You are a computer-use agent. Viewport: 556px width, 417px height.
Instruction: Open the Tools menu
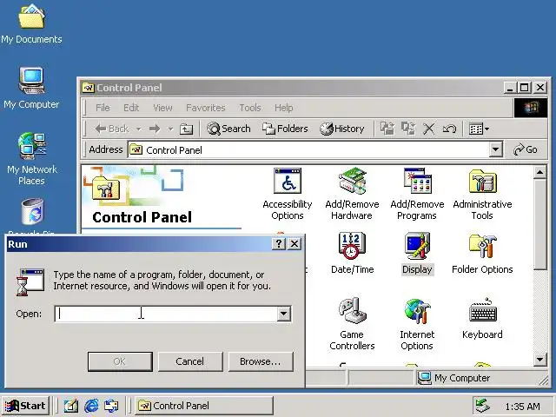coord(250,108)
